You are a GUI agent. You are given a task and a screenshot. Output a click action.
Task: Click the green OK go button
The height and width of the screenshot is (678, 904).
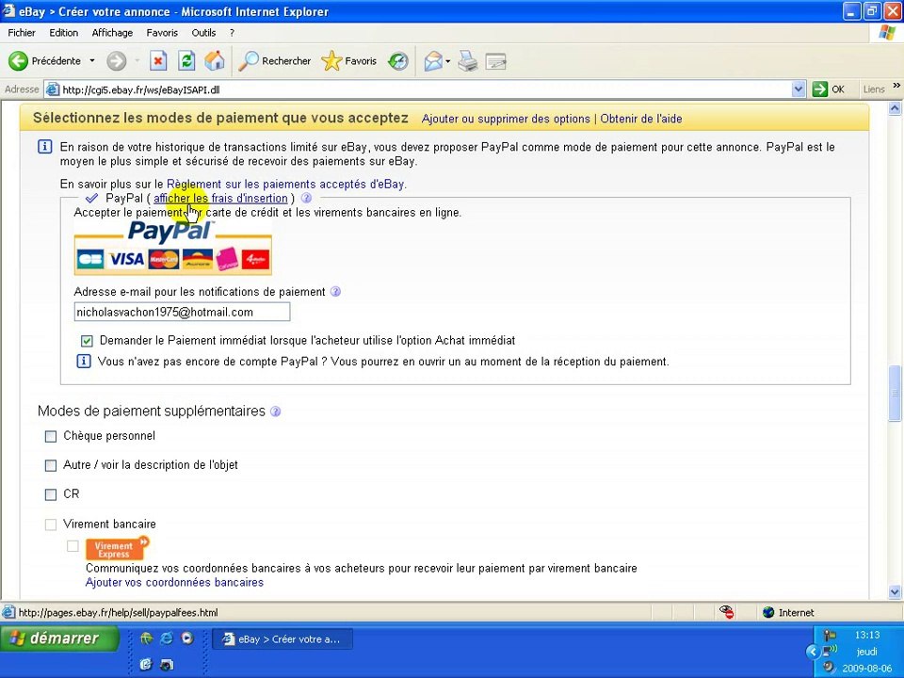click(829, 89)
